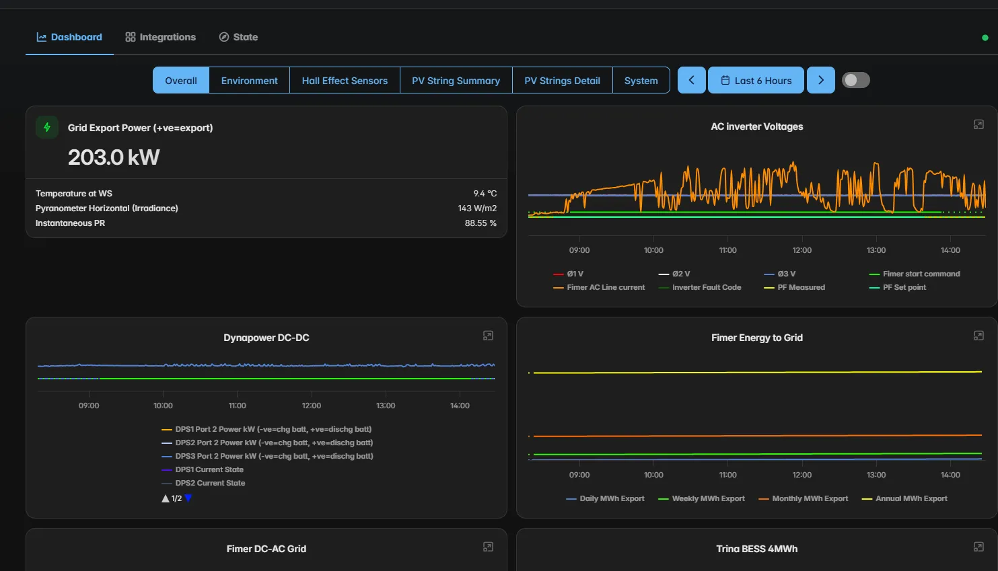Click the green lightning bolt icon
This screenshot has height=571, width=998.
[x=47, y=127]
